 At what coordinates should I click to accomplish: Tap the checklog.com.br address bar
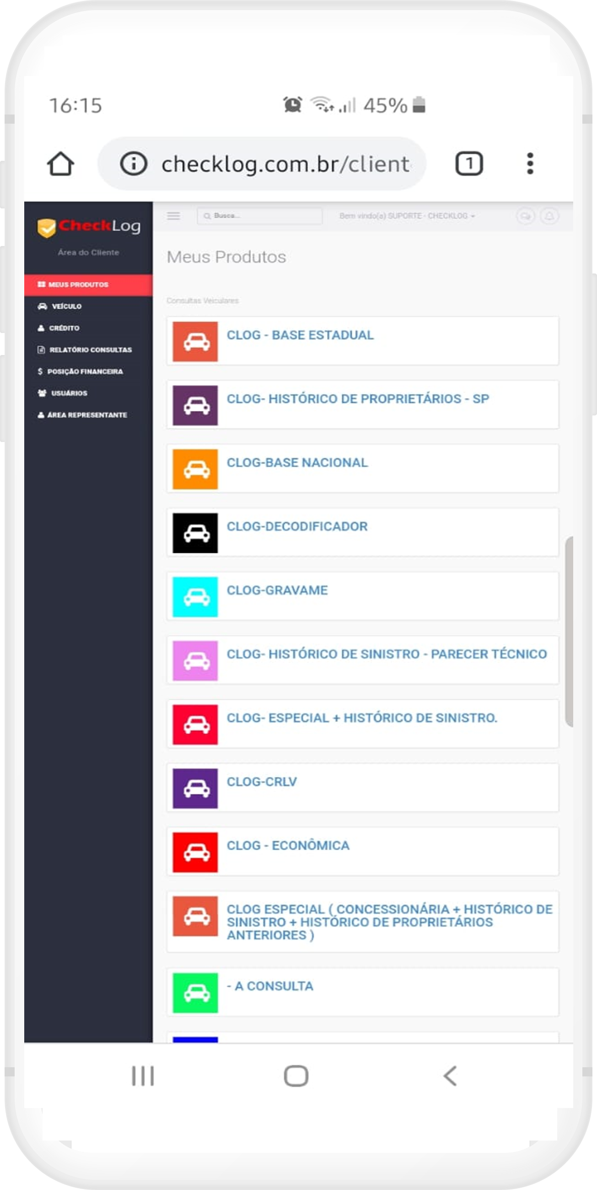click(x=262, y=164)
